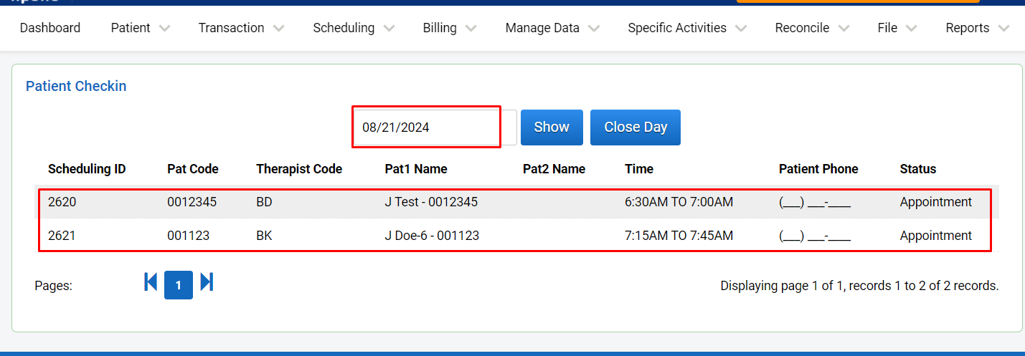The image size is (1025, 356).
Task: Click patient code 001123 cell
Action: [x=188, y=236]
